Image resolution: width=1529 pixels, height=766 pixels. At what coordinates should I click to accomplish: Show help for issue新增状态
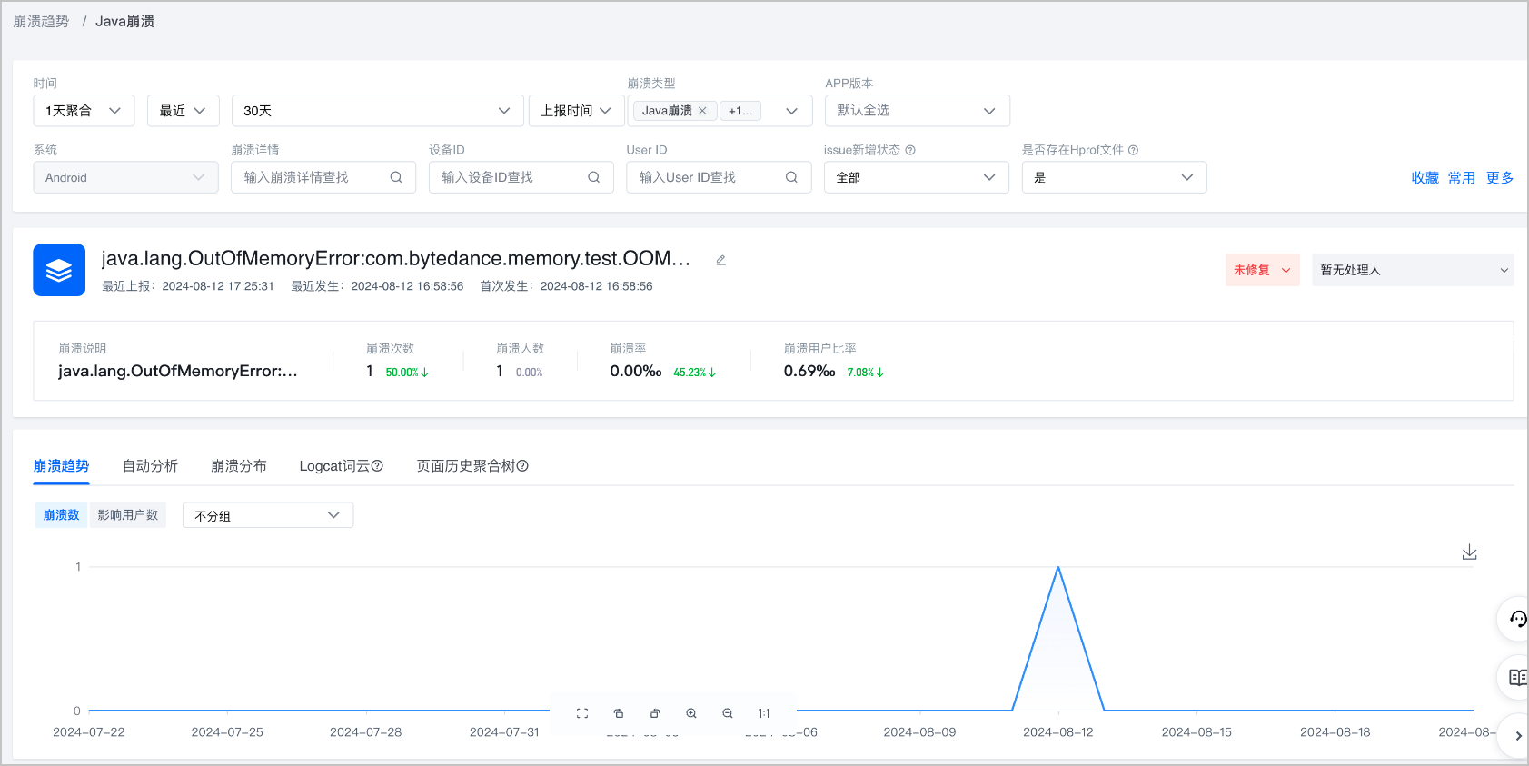coord(910,150)
